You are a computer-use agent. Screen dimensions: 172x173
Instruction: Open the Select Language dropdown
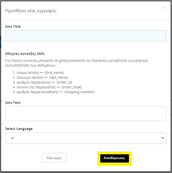coord(86,138)
